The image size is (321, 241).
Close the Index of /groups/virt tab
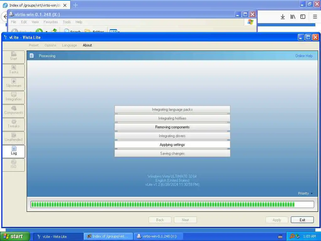click(65, 5)
